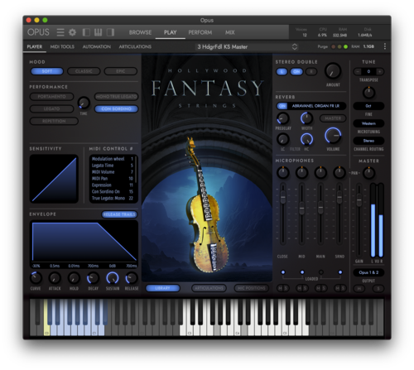
Task: Switch to the Perform tab
Action: click(200, 32)
